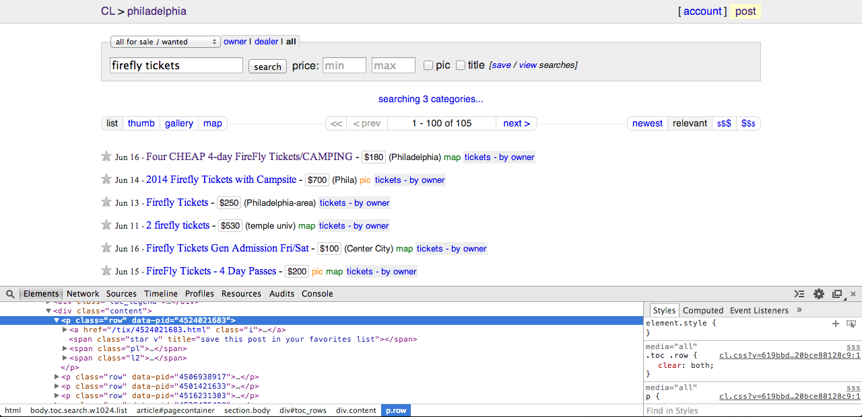Image resolution: width=862 pixels, height=417 pixels.
Task: Select the Elements panel tab
Action: (x=41, y=294)
